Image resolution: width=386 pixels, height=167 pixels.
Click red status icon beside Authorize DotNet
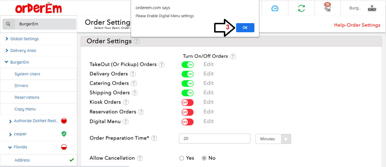pyautogui.click(x=64, y=121)
